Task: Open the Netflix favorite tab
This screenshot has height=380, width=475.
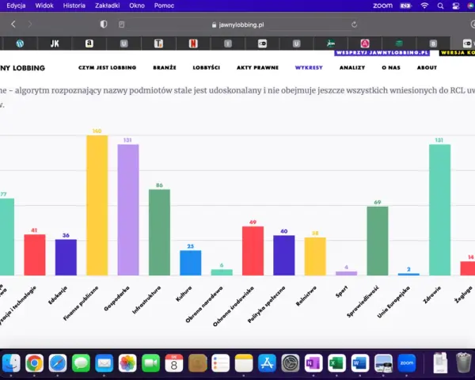Action: (193, 44)
